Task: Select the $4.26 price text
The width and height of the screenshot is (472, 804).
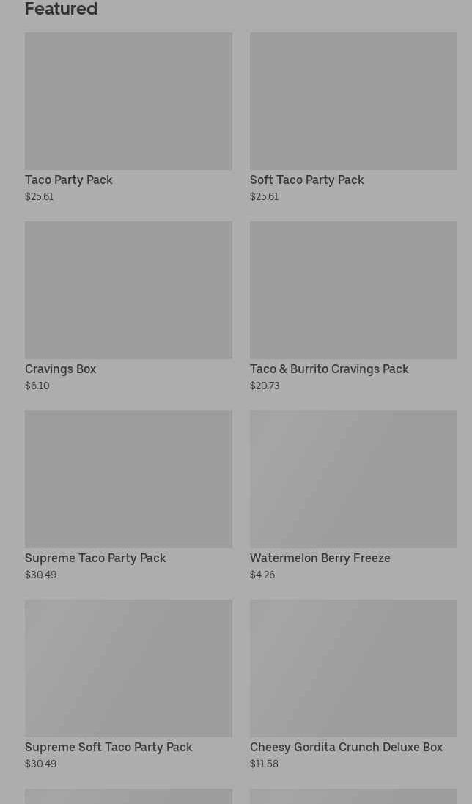Action: coord(262,575)
